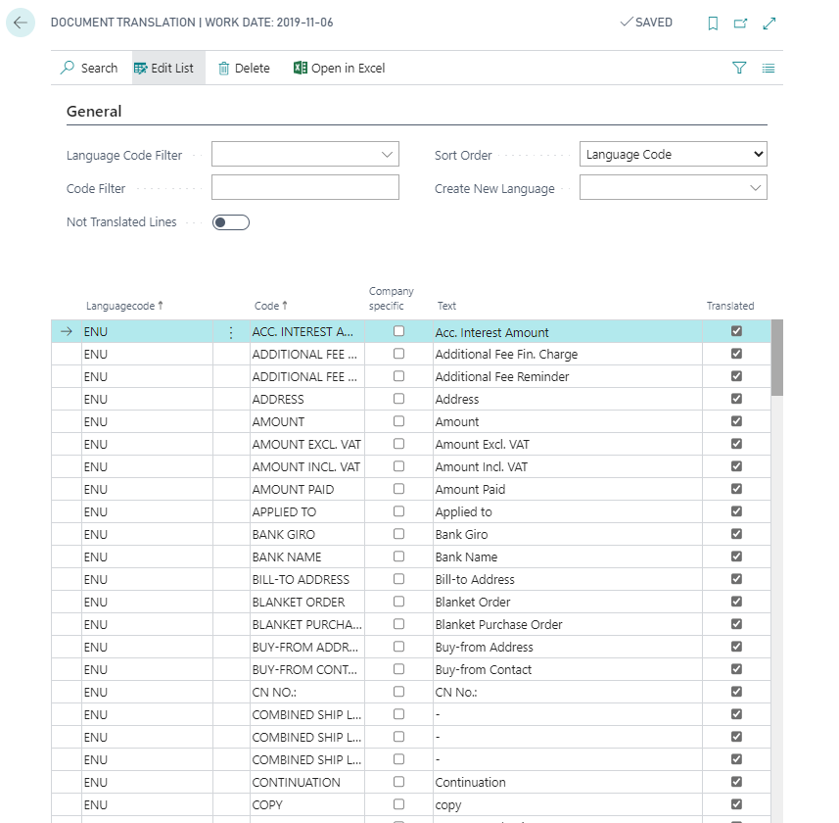
Task: Click the Company specific column header
Action: click(x=392, y=298)
